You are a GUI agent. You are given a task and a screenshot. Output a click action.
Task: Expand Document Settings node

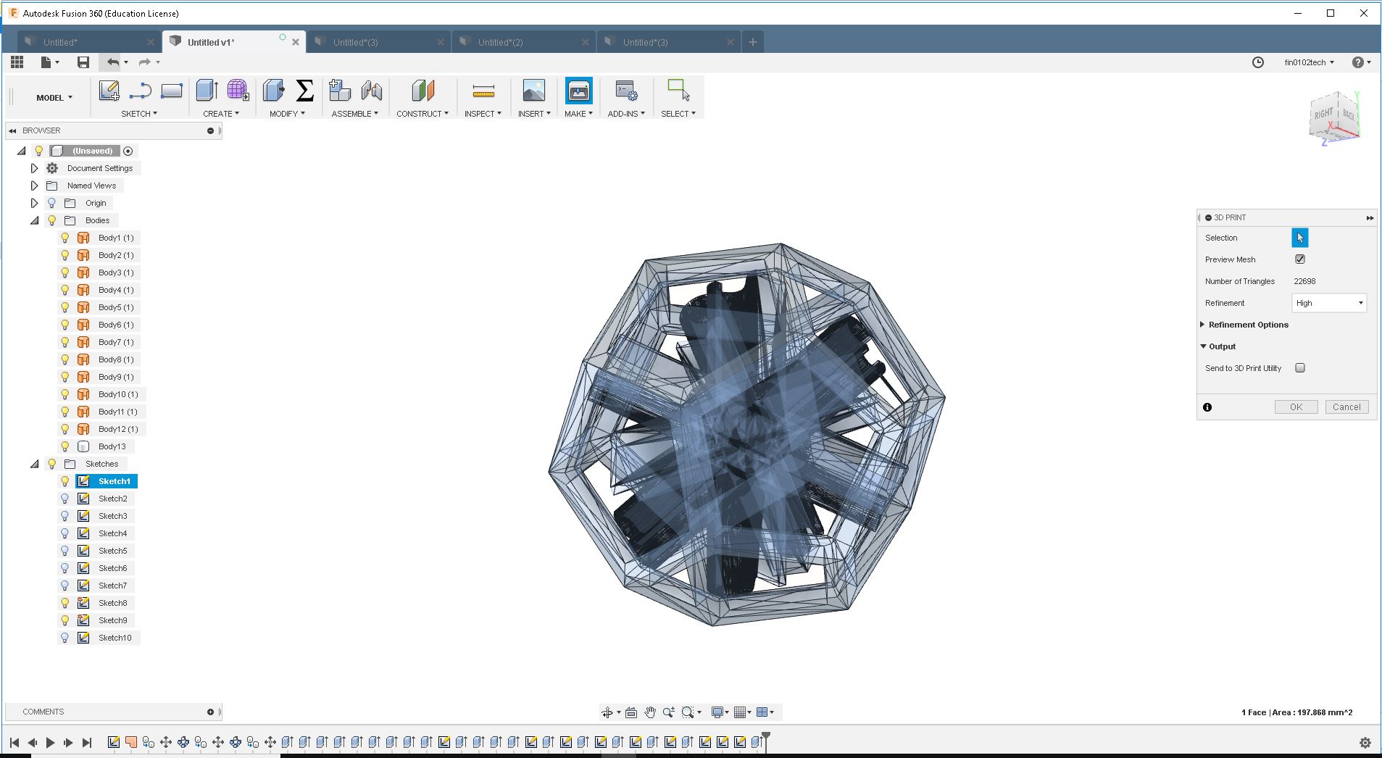coord(34,168)
